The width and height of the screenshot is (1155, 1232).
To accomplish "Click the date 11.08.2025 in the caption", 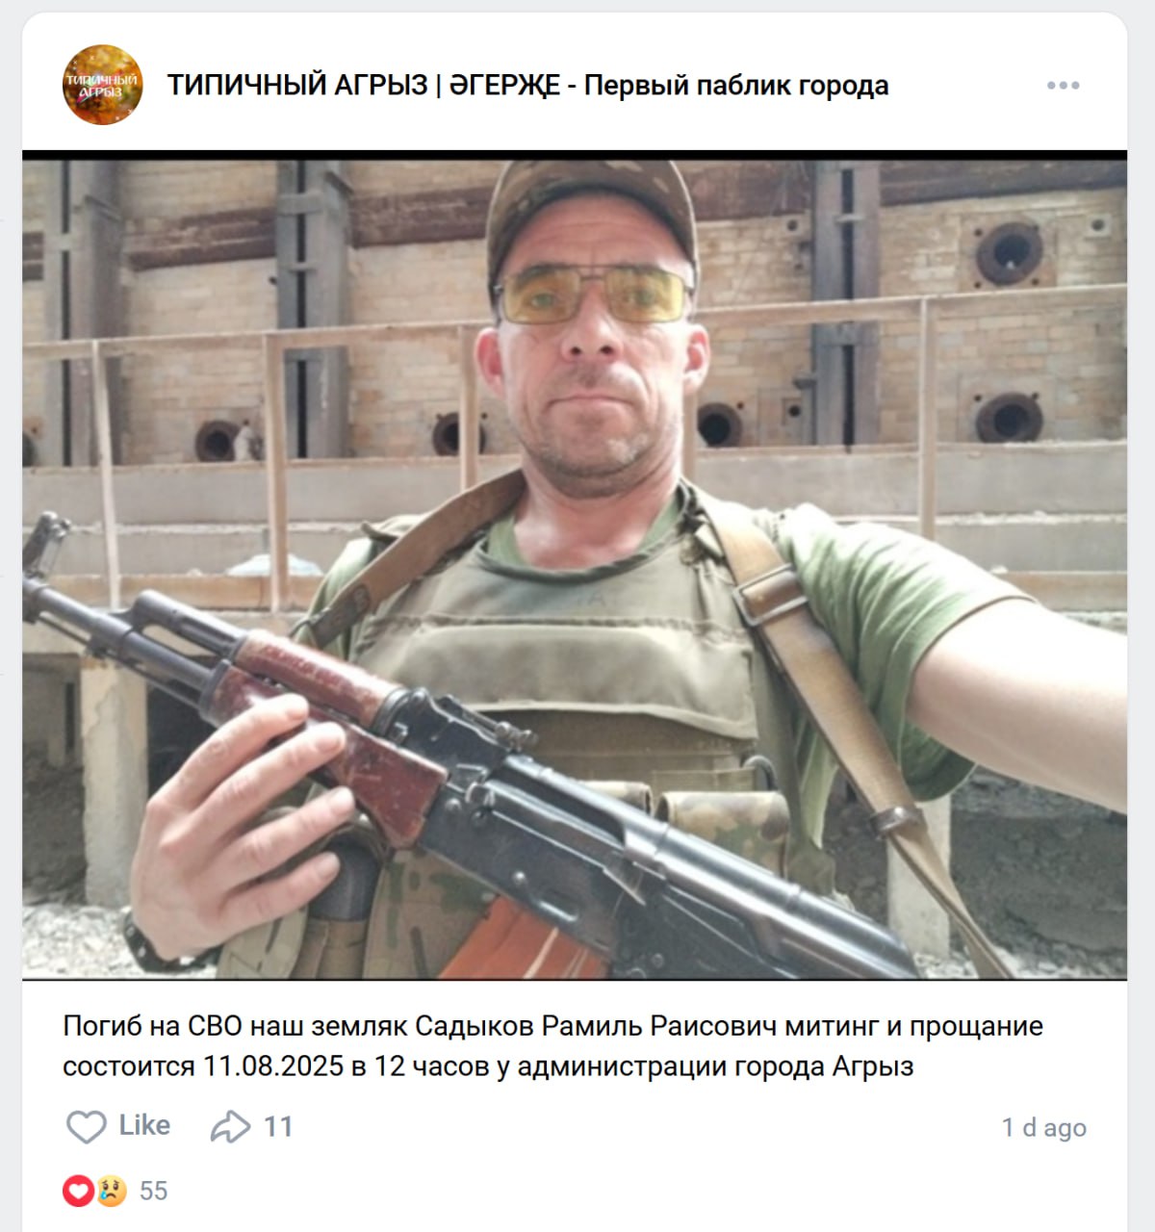I will coord(273,1066).
